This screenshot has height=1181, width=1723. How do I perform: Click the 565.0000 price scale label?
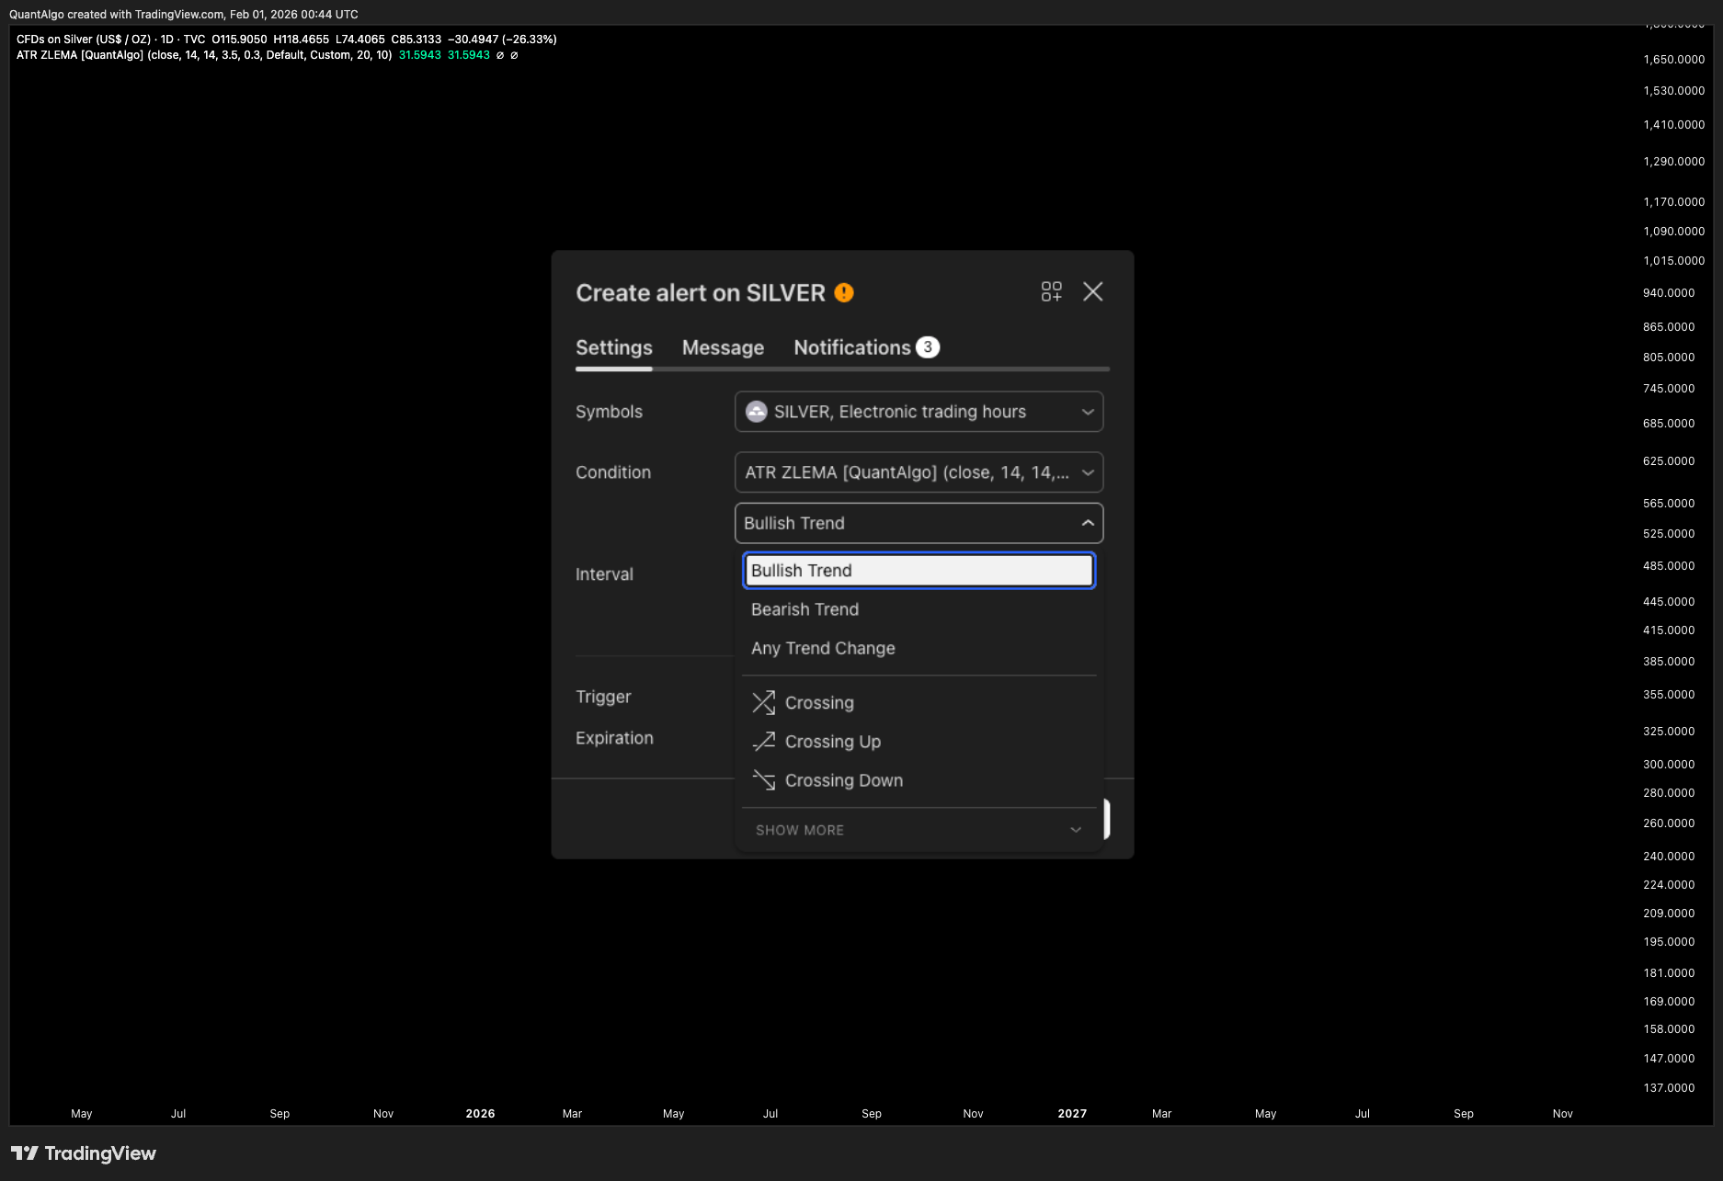[1669, 503]
